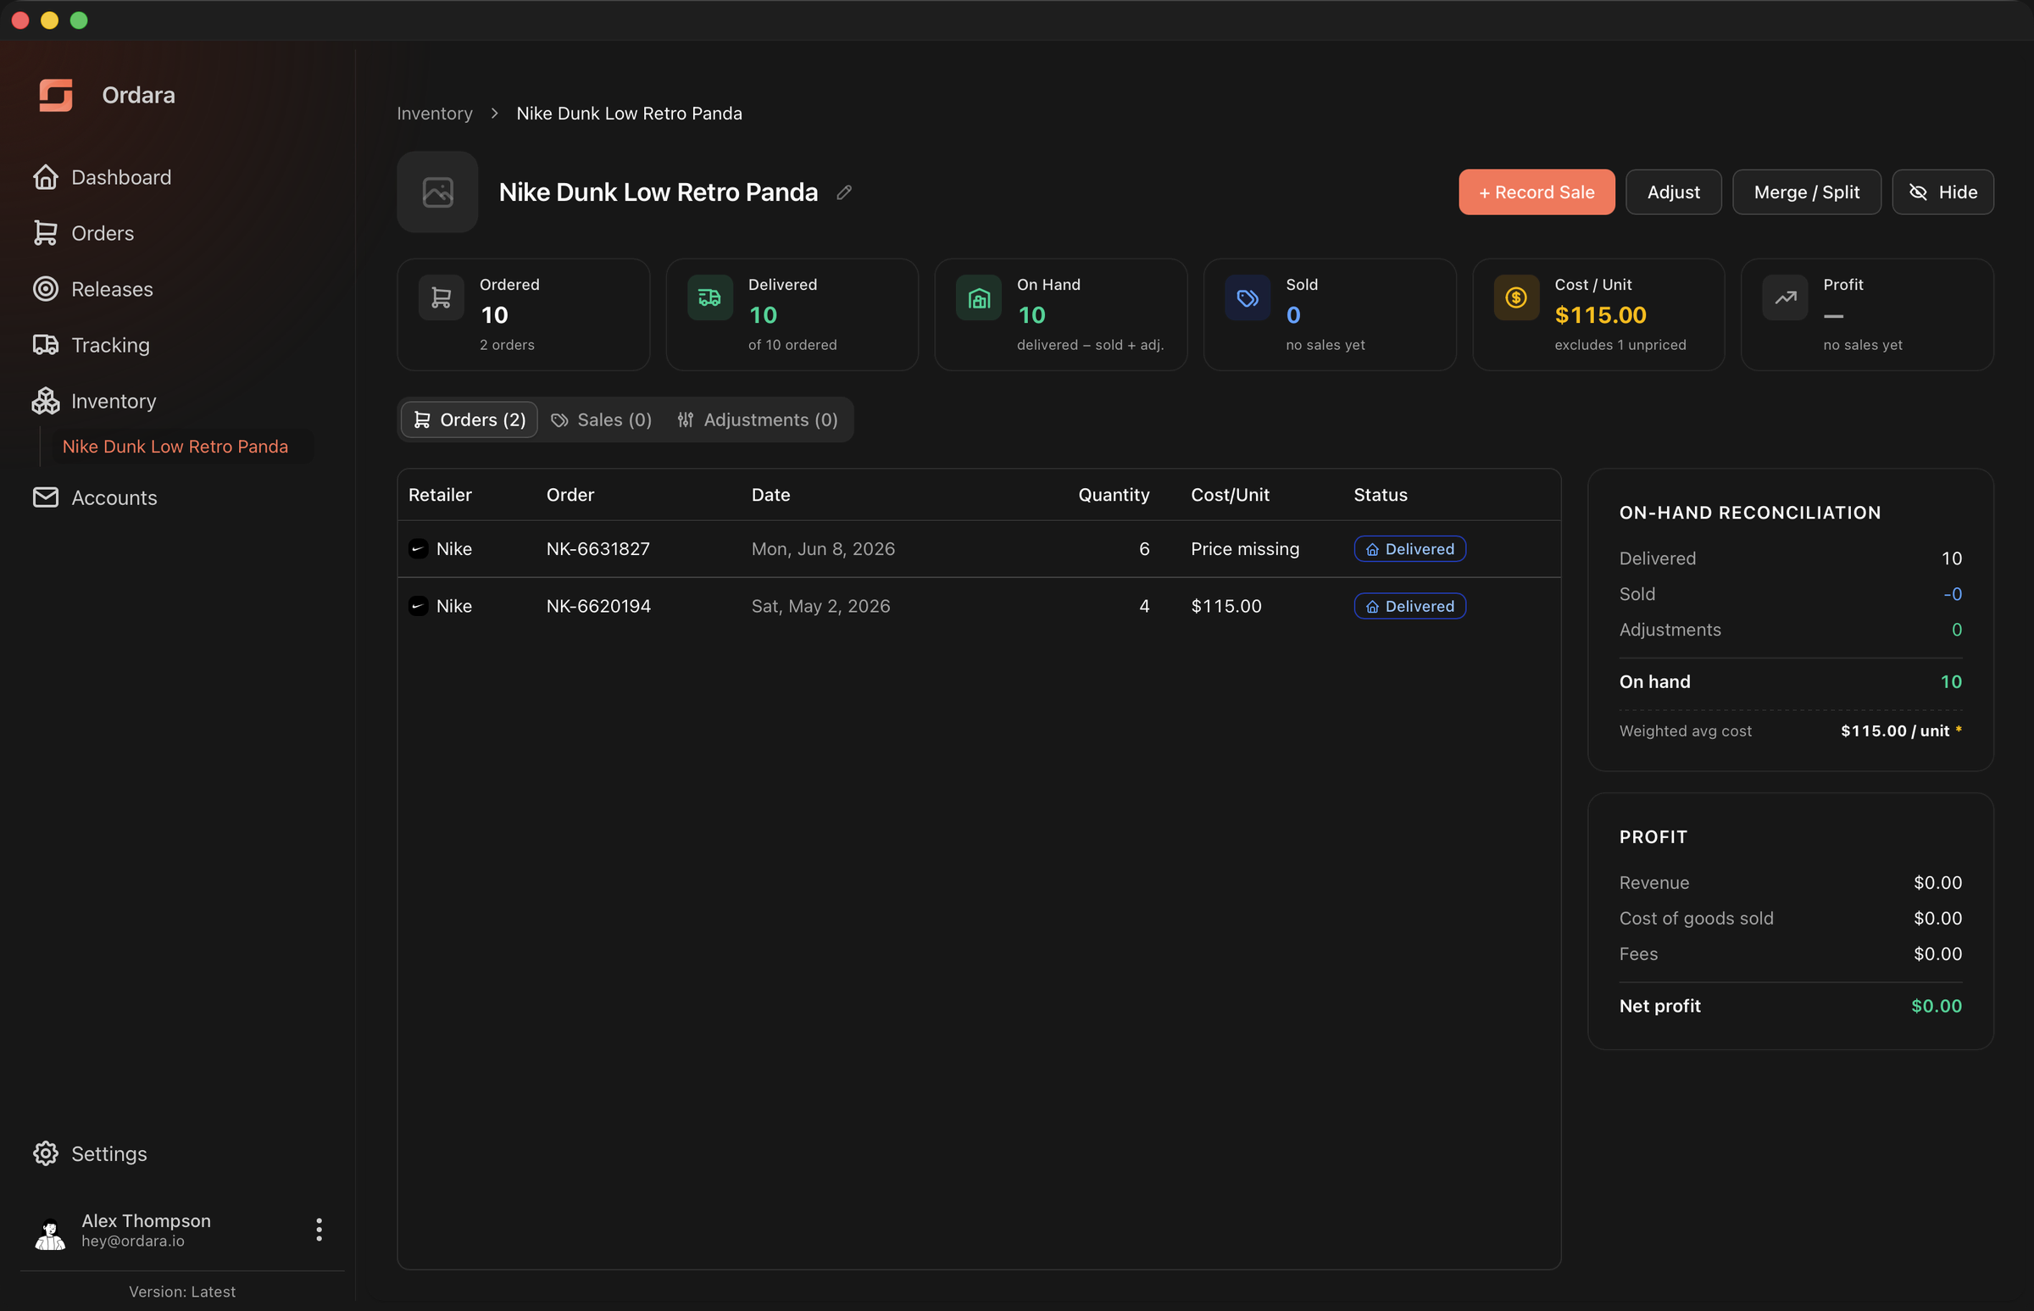
Task: Select Nike Dunk Low Retro Panda sidebar item
Action: pos(175,446)
